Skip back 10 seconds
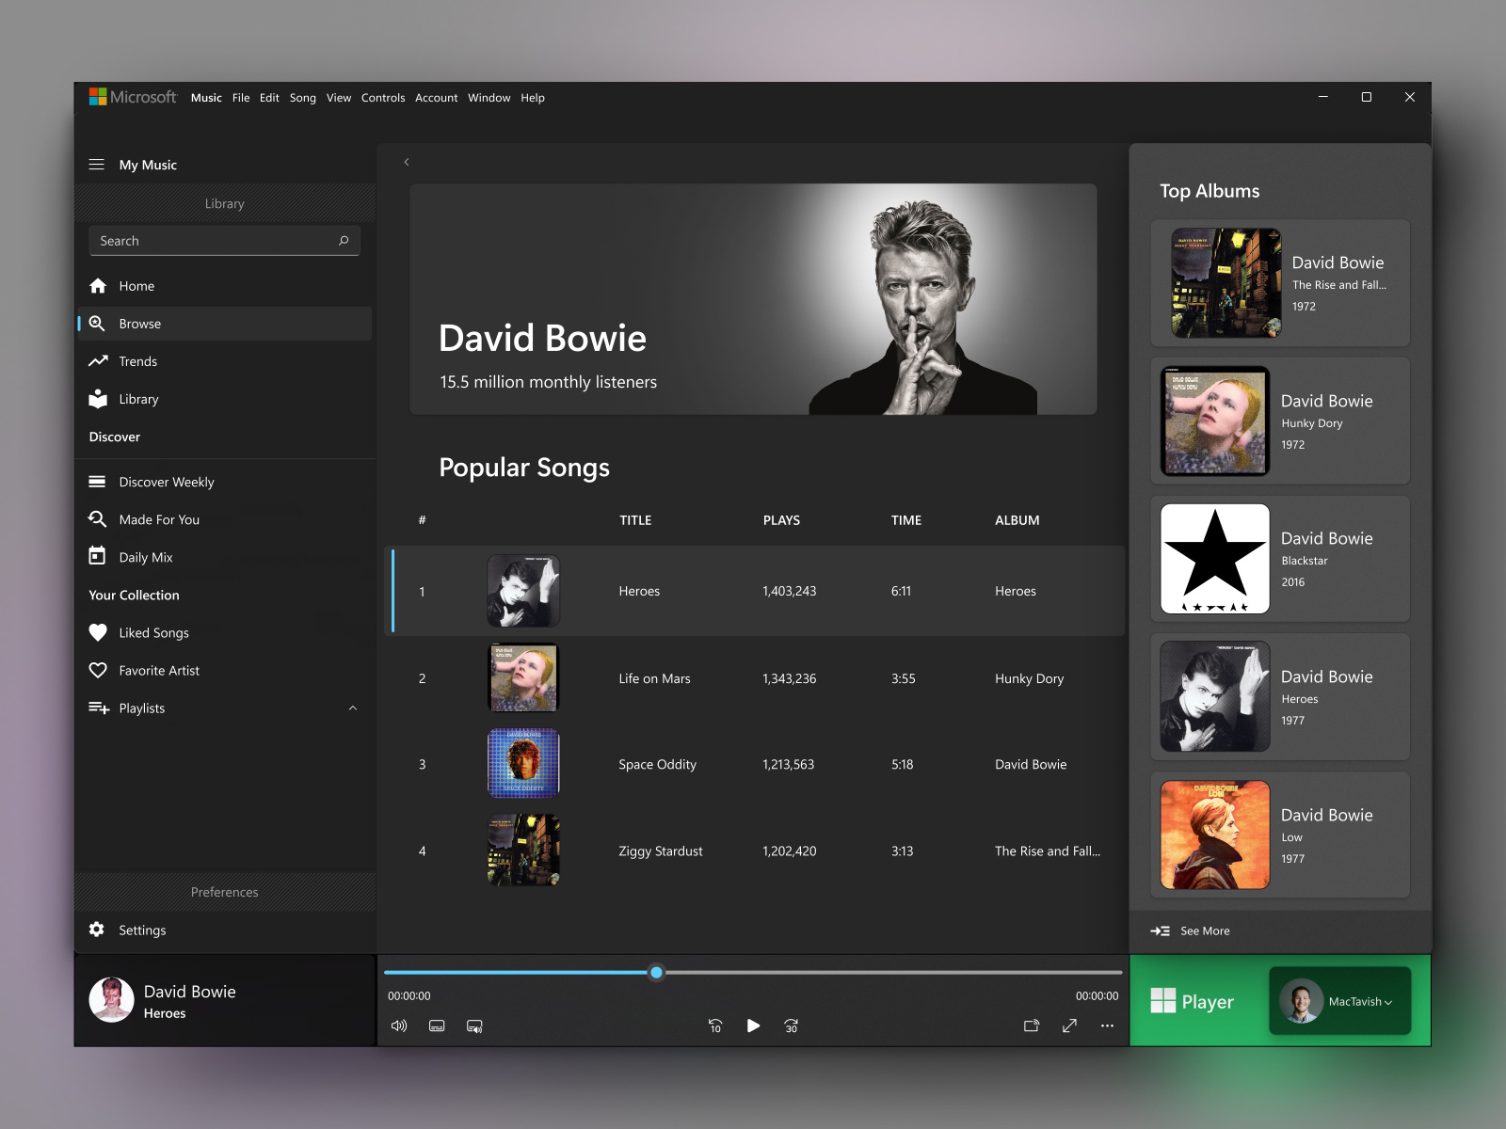Viewport: 1506px width, 1129px height. (x=715, y=1026)
